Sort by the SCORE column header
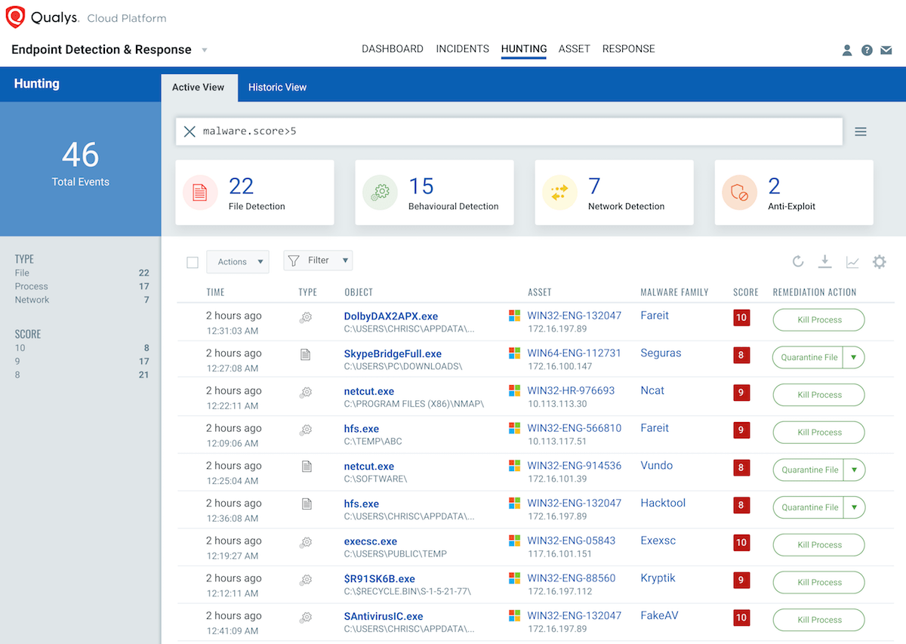 tap(746, 292)
